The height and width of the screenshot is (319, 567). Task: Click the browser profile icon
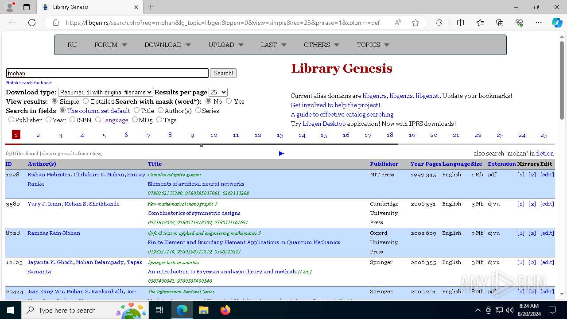pos(9,7)
